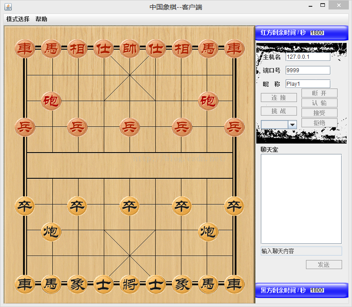Select the black pawn 卒 on the rightmost file
The image size is (352, 307).
coord(234,206)
